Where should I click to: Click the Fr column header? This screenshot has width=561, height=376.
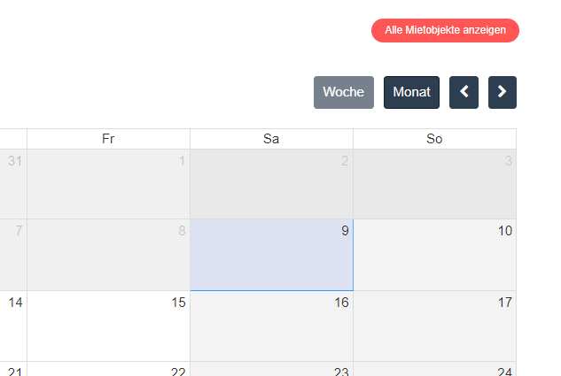click(108, 139)
